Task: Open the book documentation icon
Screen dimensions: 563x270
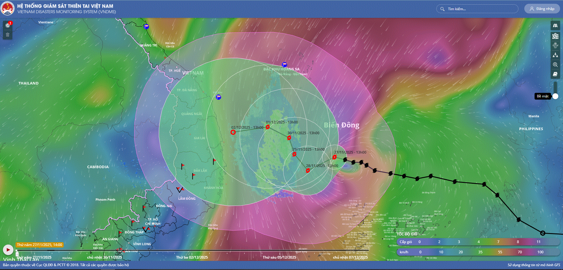Action: point(555,74)
